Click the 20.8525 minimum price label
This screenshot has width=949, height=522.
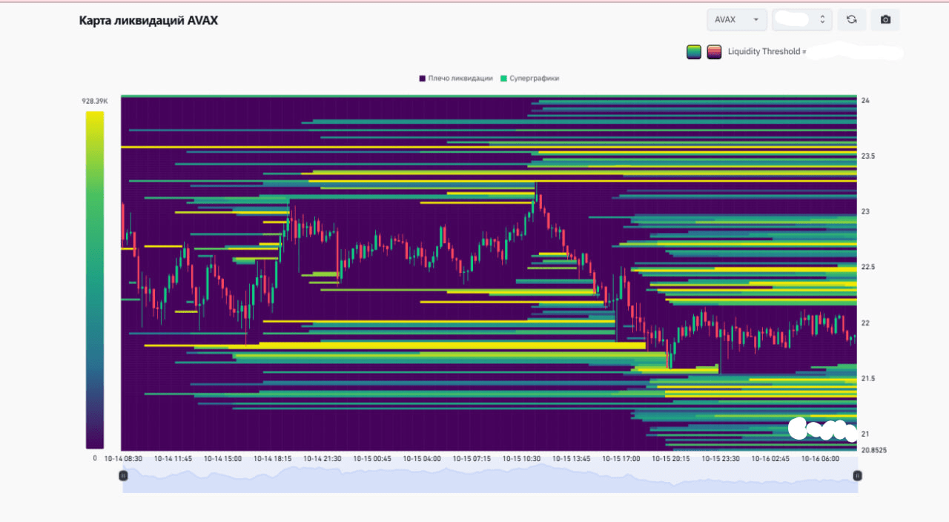(873, 450)
